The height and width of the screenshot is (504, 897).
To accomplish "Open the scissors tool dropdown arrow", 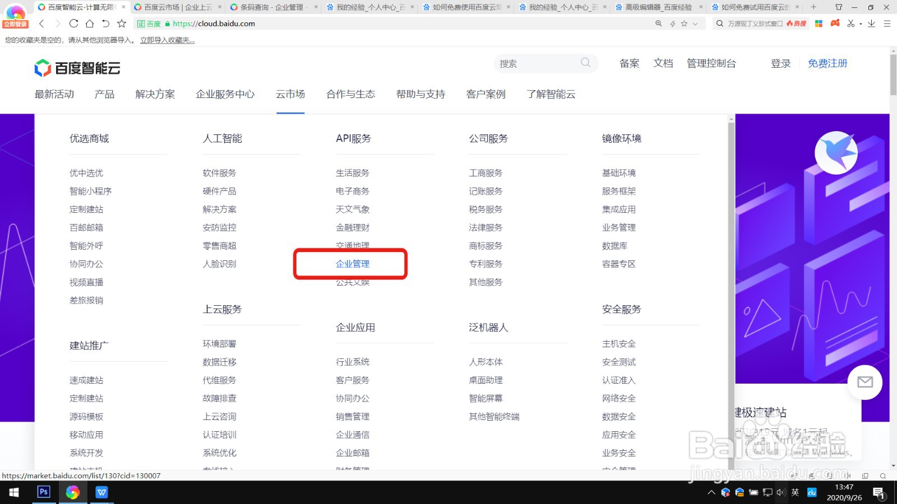I will click(x=861, y=24).
